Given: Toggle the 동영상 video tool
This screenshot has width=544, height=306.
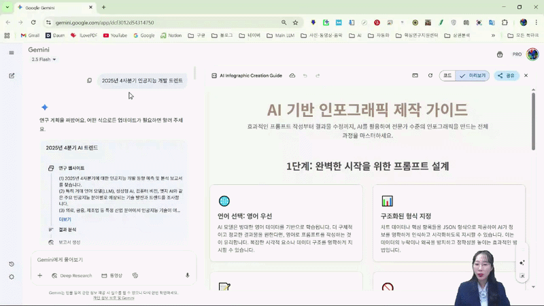Looking at the screenshot, I should point(112,275).
